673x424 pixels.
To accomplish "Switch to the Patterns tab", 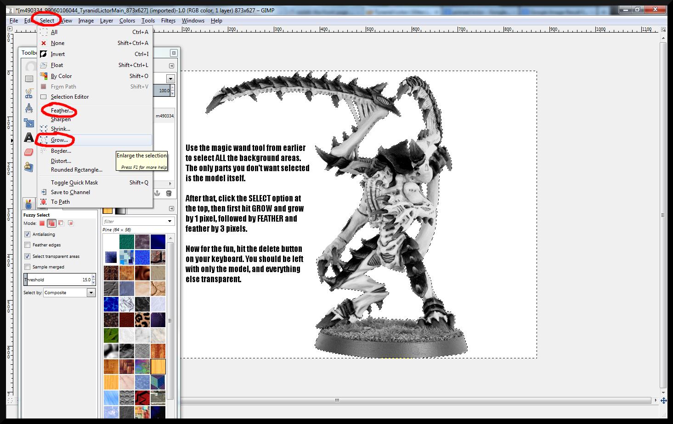I will coord(107,211).
